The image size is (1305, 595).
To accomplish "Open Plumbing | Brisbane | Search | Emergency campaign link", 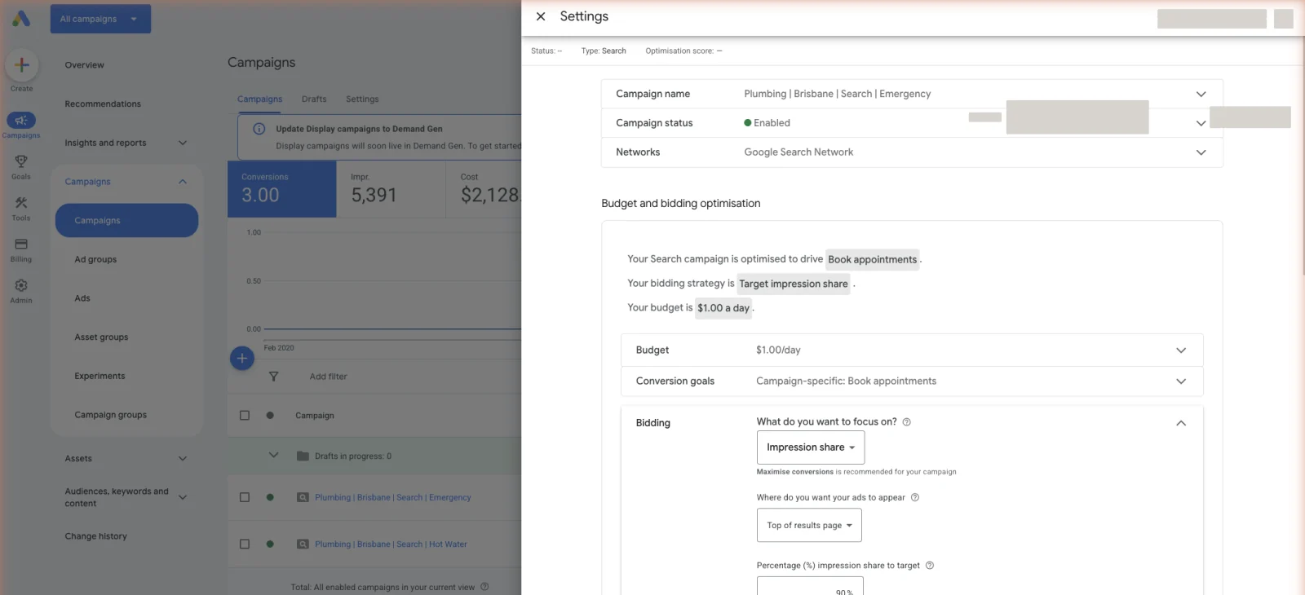I will coord(393,497).
